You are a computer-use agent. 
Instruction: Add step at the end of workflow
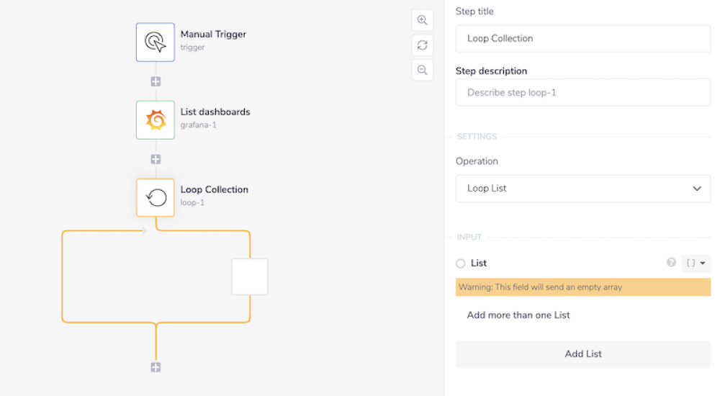pos(156,367)
